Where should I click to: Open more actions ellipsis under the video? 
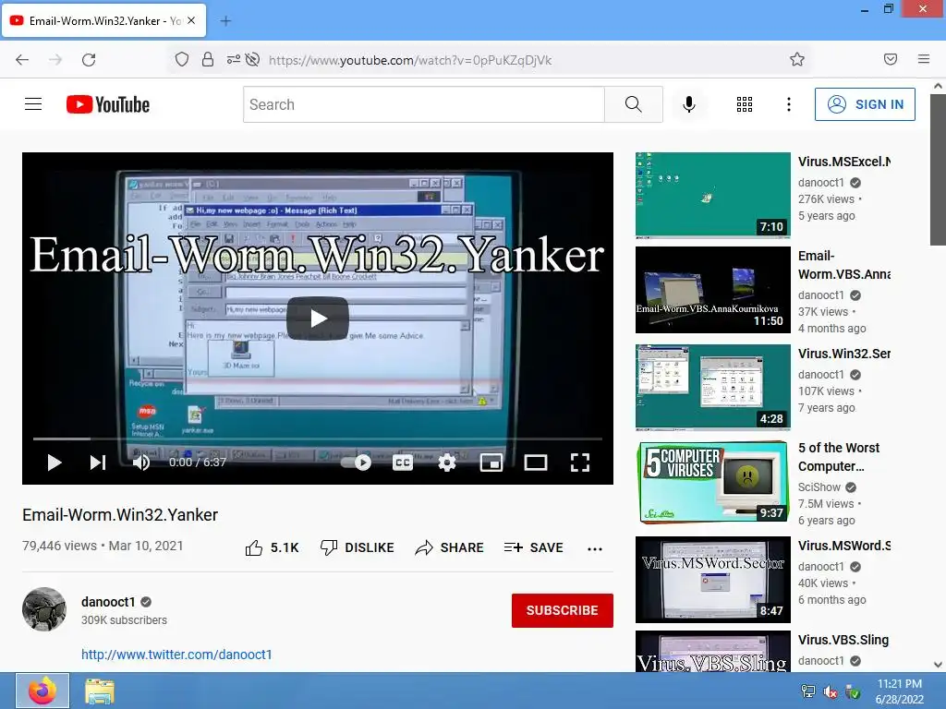point(595,548)
